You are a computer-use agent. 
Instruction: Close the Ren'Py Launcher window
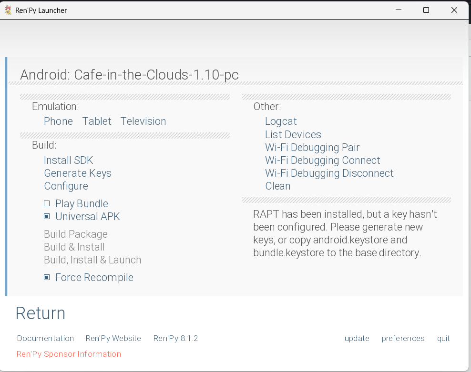pyautogui.click(x=454, y=10)
